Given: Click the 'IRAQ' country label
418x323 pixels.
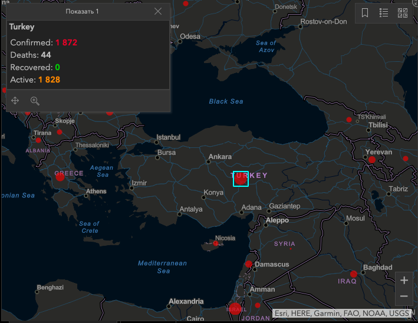Looking at the screenshot, I should click(x=347, y=281).
